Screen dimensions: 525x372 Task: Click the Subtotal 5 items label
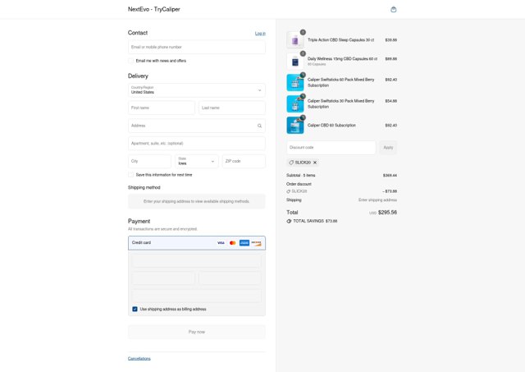click(x=301, y=175)
